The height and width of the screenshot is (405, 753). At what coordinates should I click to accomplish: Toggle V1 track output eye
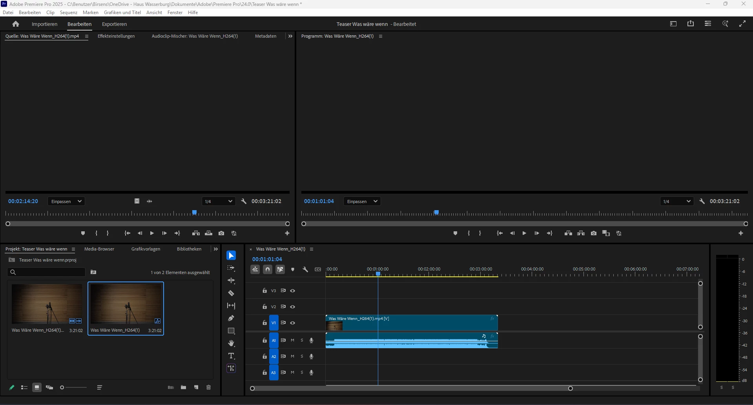pyautogui.click(x=293, y=323)
